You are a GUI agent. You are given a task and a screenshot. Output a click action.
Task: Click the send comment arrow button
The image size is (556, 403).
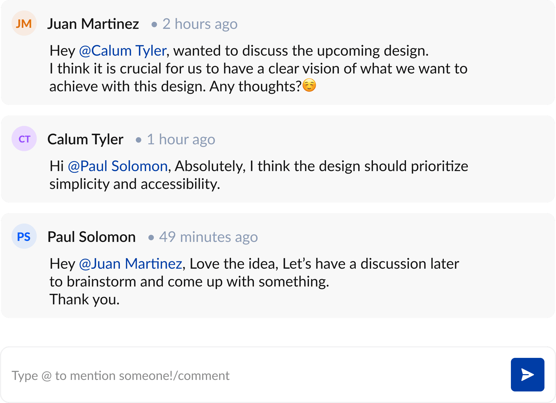pos(527,374)
